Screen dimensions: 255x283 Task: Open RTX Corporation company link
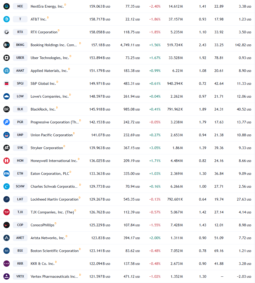44,32
